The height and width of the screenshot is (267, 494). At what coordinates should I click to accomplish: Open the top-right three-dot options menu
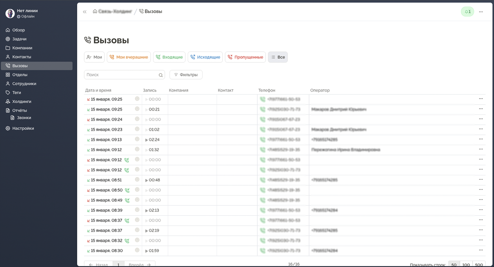[x=481, y=12]
